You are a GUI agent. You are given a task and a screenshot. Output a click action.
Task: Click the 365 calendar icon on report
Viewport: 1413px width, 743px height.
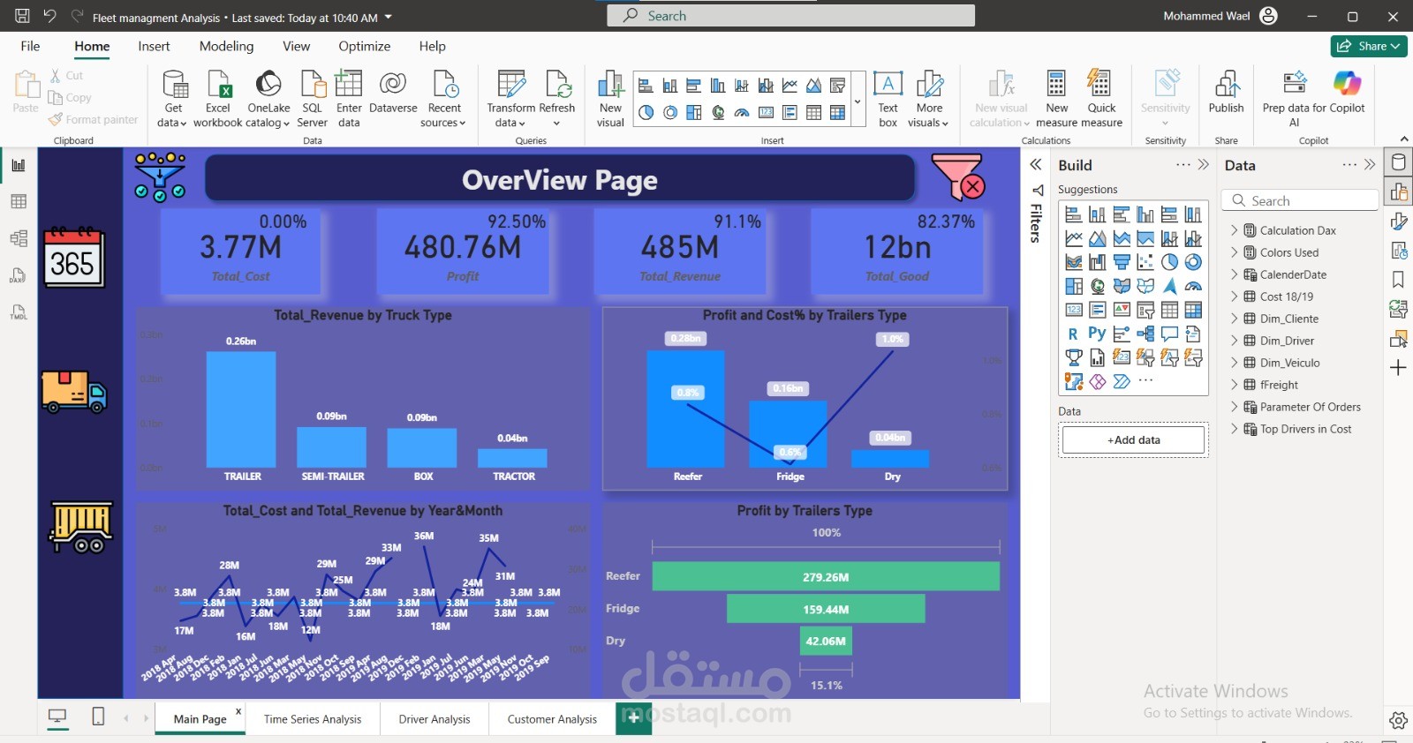pyautogui.click(x=74, y=257)
